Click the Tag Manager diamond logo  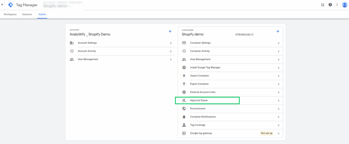pyautogui.click(x=11, y=5)
